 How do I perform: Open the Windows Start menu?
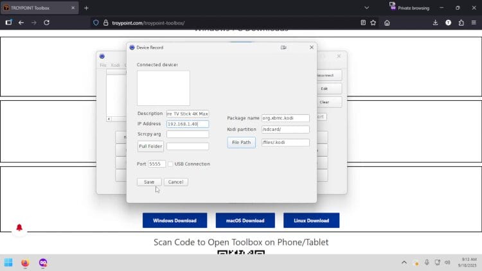[8, 263]
